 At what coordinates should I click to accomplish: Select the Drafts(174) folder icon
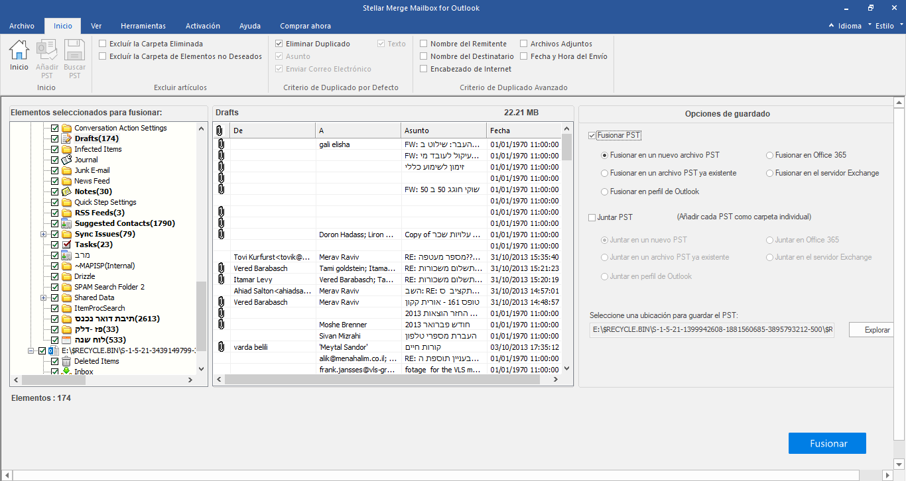pyautogui.click(x=66, y=138)
